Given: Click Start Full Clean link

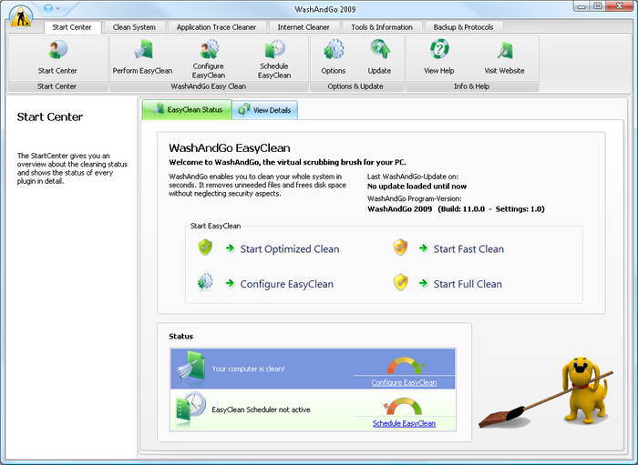Looking at the screenshot, I should (x=468, y=284).
